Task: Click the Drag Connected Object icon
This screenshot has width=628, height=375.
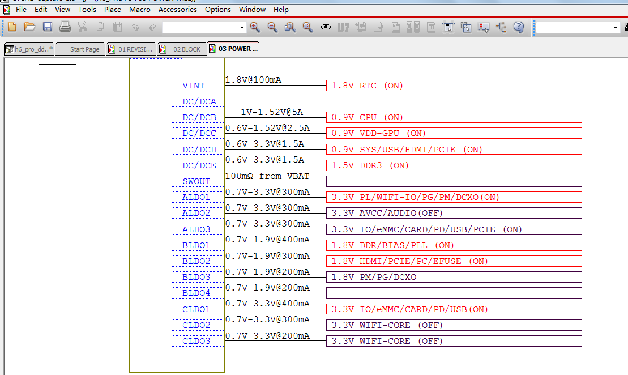Action: coord(484,27)
